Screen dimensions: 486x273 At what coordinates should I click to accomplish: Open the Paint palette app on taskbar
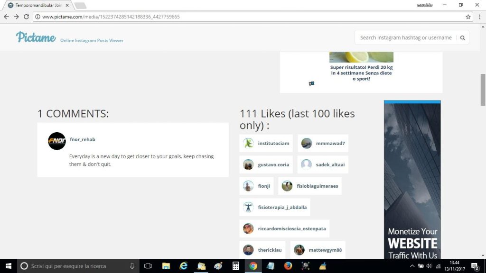[x=218, y=266]
